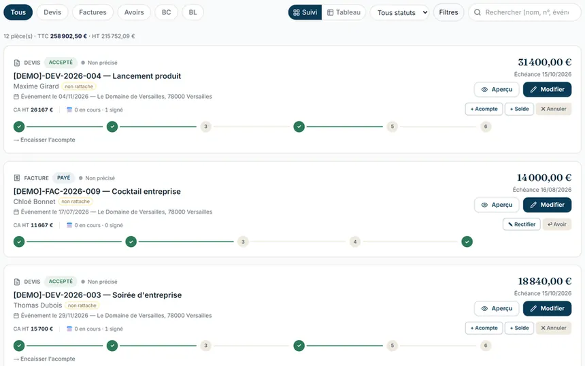Click amount 14 000,00 €
This screenshot has height=366, width=585.
coord(544,178)
